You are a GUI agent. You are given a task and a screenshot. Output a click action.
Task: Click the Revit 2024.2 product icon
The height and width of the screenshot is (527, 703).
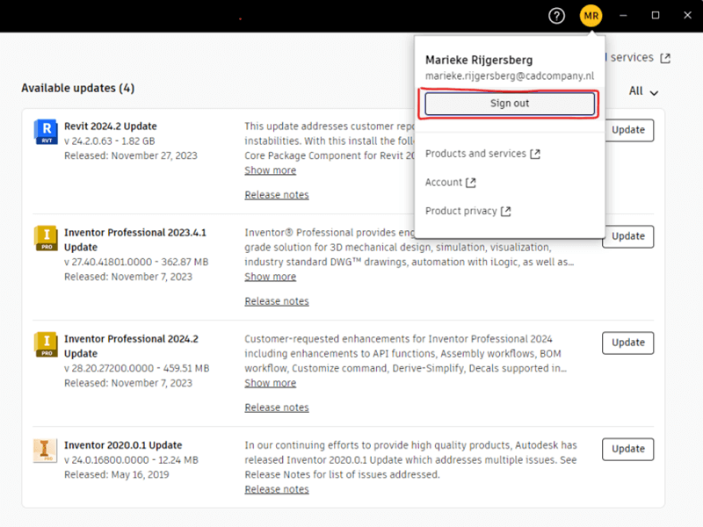pos(45,131)
